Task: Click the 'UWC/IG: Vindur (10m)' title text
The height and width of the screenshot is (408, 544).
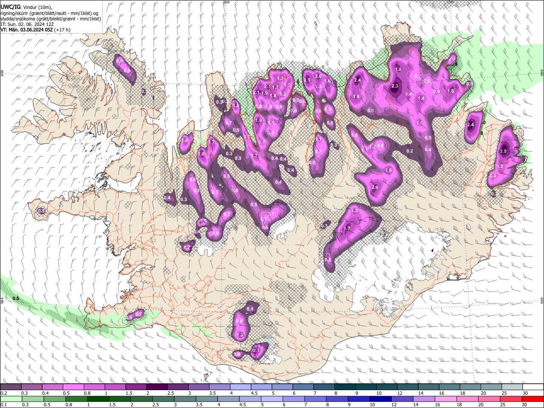Action: [26, 7]
